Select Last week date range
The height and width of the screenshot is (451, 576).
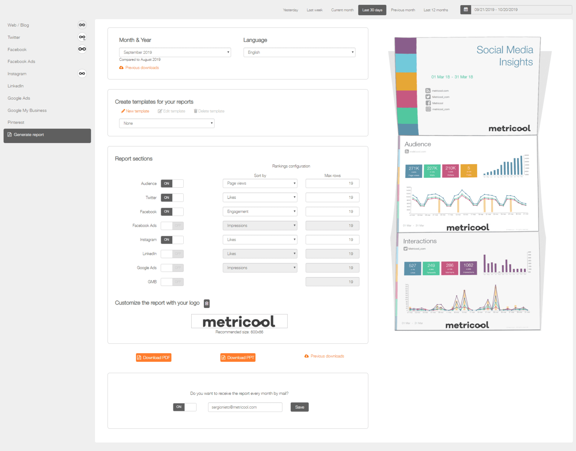coord(315,10)
